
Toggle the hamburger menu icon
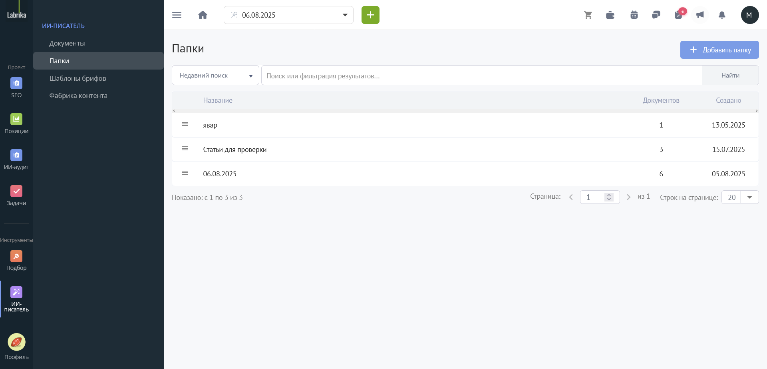177,15
